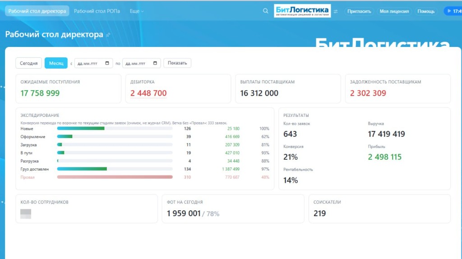Click the Дебиторка value 2 448 700
The image size is (462, 259).
pyautogui.click(x=148, y=93)
